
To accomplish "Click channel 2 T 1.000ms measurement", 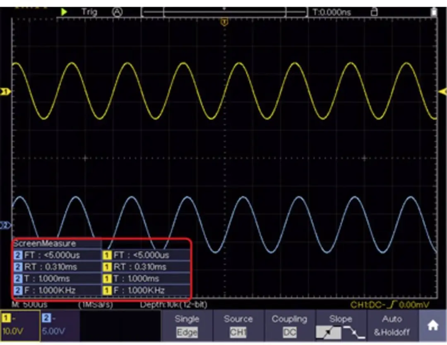I will click(x=57, y=279).
